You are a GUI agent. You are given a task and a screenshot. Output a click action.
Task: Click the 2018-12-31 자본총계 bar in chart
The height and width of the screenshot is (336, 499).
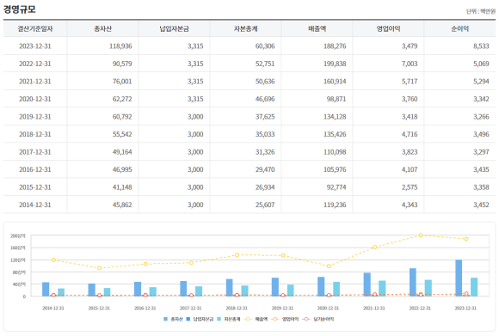244,290
